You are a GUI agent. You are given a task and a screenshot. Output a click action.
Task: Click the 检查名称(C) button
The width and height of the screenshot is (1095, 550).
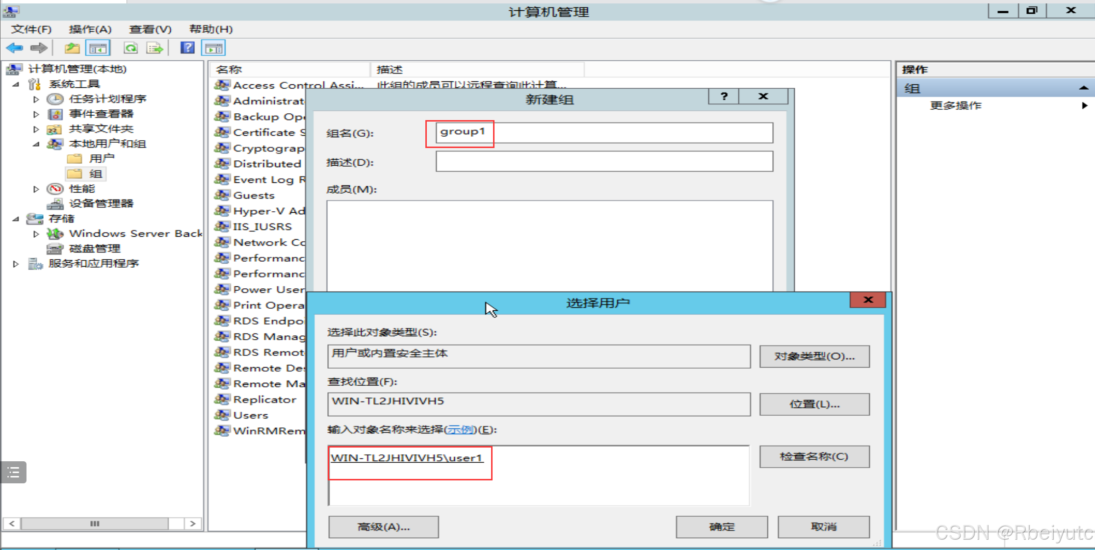tap(814, 456)
